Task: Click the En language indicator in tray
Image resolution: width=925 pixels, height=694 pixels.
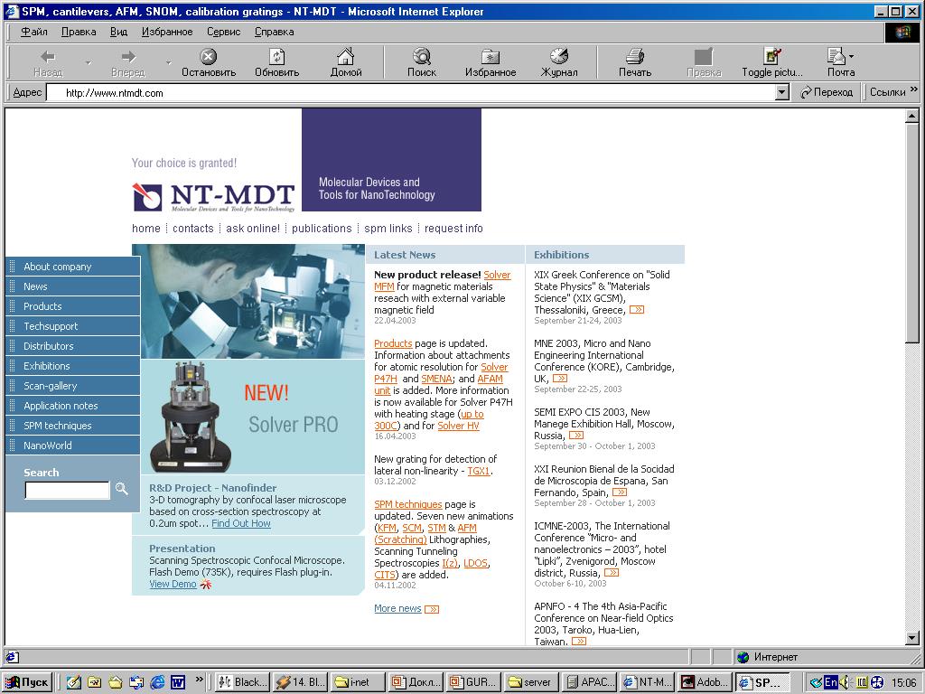Action: 831,682
